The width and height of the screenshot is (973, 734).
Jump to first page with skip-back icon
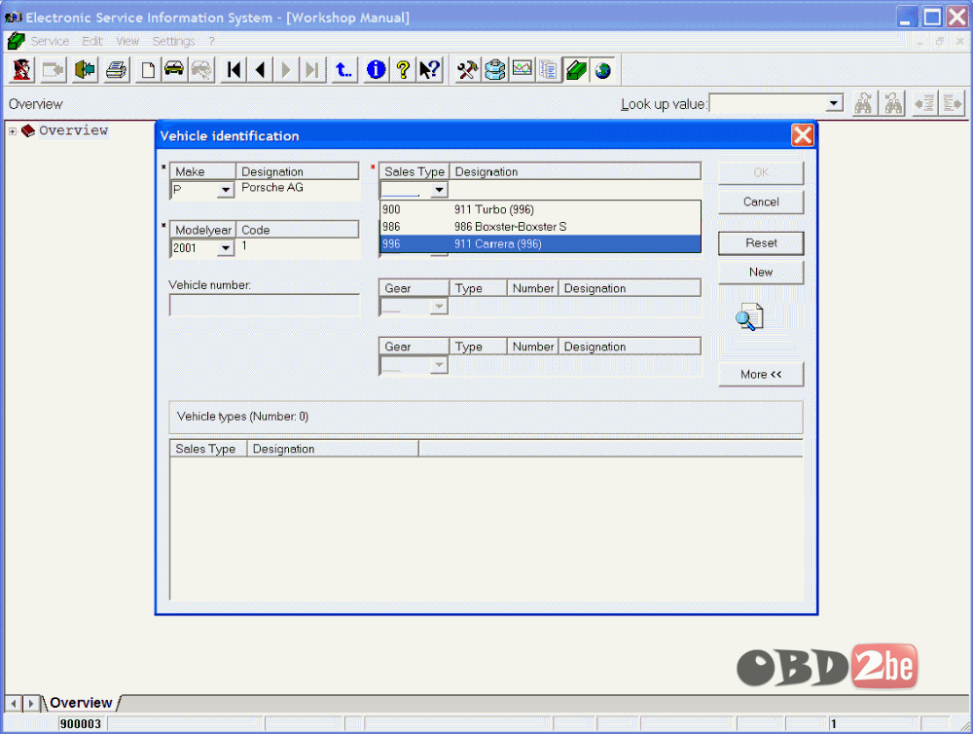234,69
